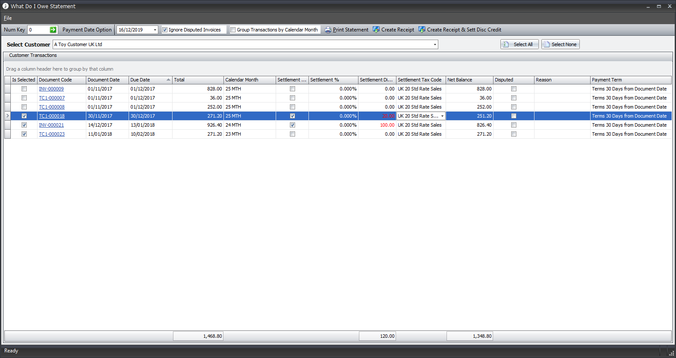Expand the Select Customer dropdown

click(435, 44)
